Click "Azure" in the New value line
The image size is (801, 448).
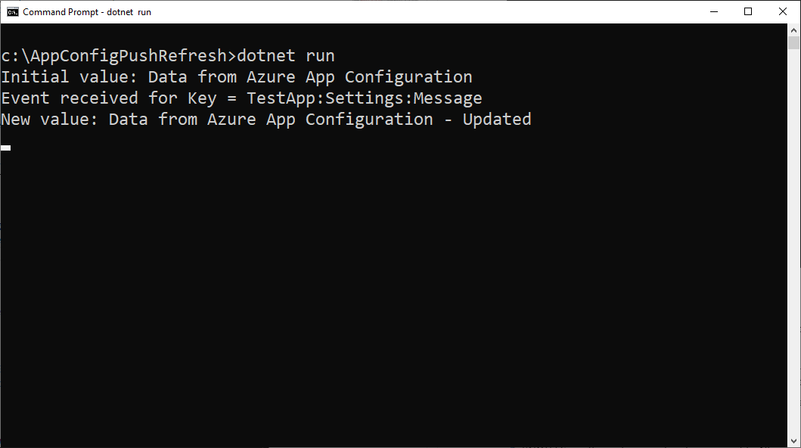point(227,120)
